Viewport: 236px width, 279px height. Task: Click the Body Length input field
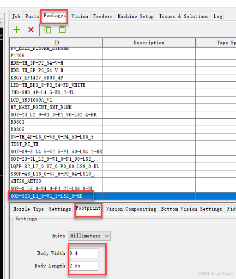(x=84, y=266)
